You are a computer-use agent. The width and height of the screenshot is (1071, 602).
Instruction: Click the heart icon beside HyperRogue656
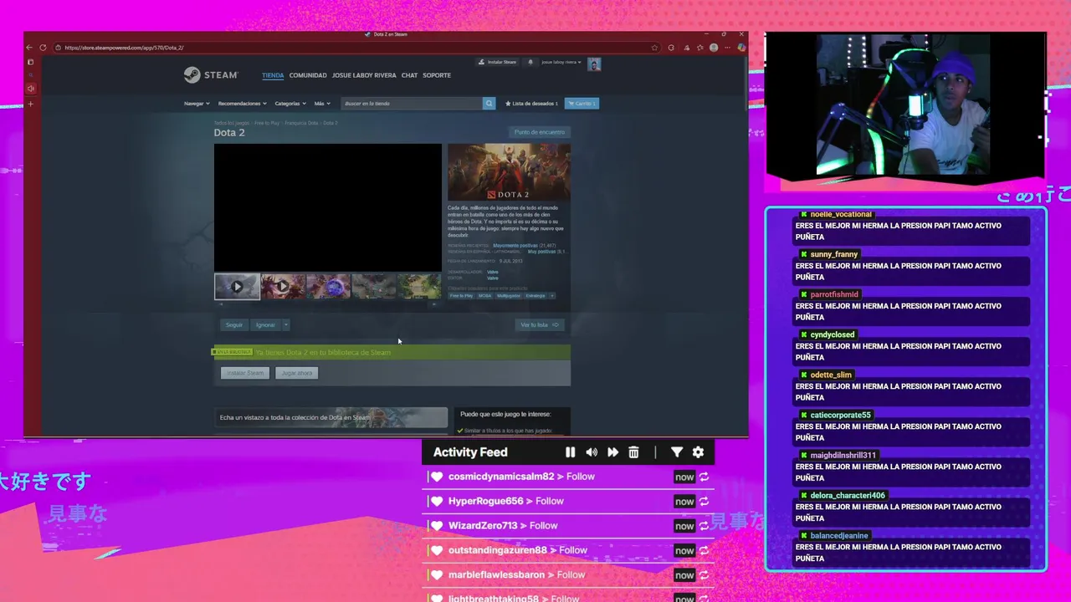(x=437, y=501)
